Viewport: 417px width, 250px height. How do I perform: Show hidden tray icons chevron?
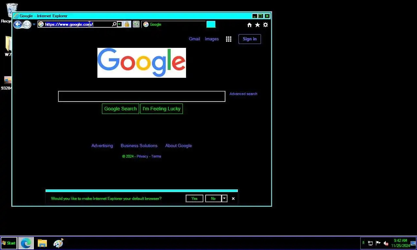(x=364, y=243)
